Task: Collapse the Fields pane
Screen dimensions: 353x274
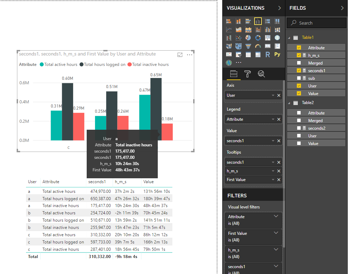Action: (x=342, y=8)
